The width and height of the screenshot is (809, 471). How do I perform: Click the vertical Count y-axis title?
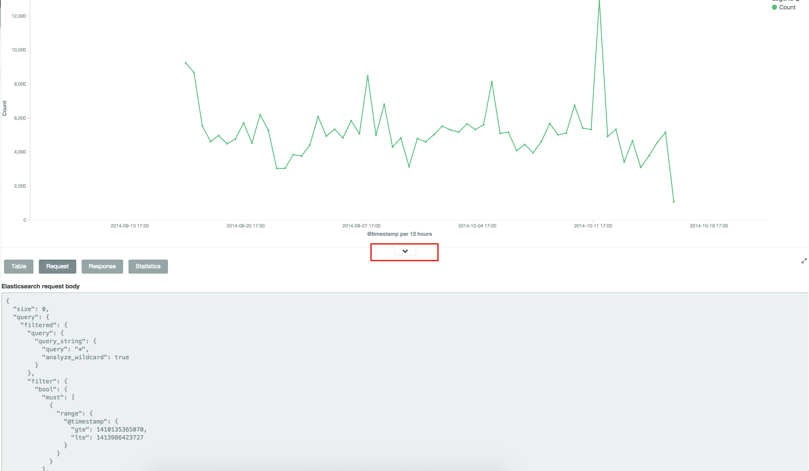tap(4, 108)
